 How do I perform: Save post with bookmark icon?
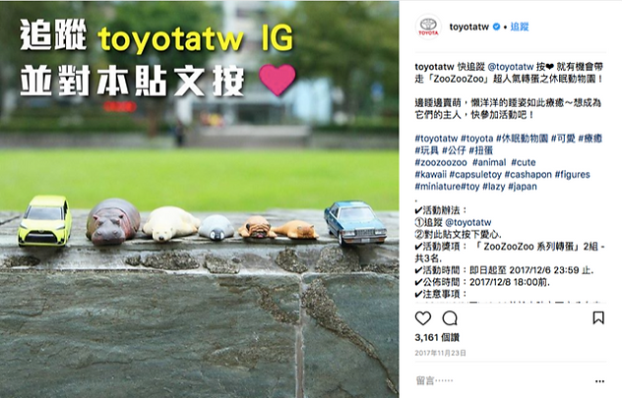pyautogui.click(x=598, y=317)
